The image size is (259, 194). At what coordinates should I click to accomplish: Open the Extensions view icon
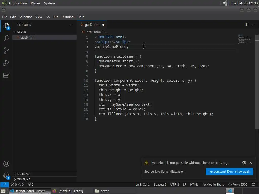[6, 75]
